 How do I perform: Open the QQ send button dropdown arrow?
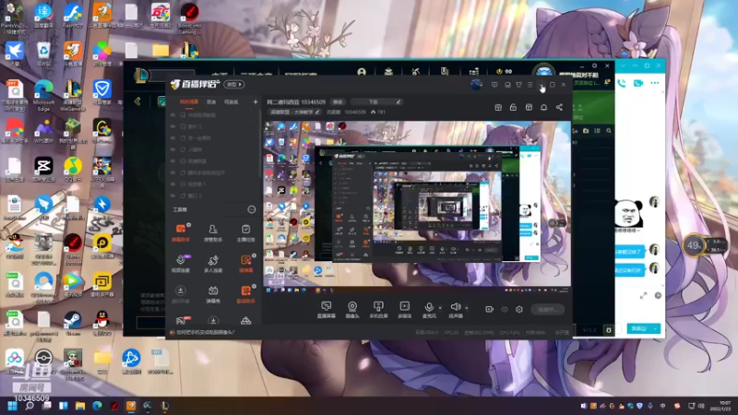point(656,328)
